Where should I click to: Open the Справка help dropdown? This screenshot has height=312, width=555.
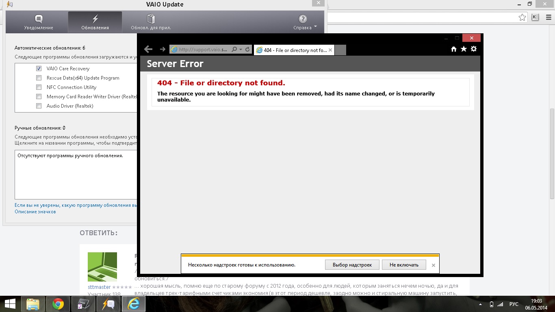305,22
